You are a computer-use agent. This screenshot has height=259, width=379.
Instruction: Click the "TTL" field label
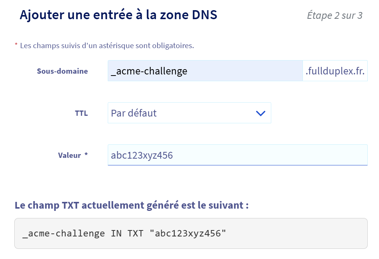click(81, 113)
